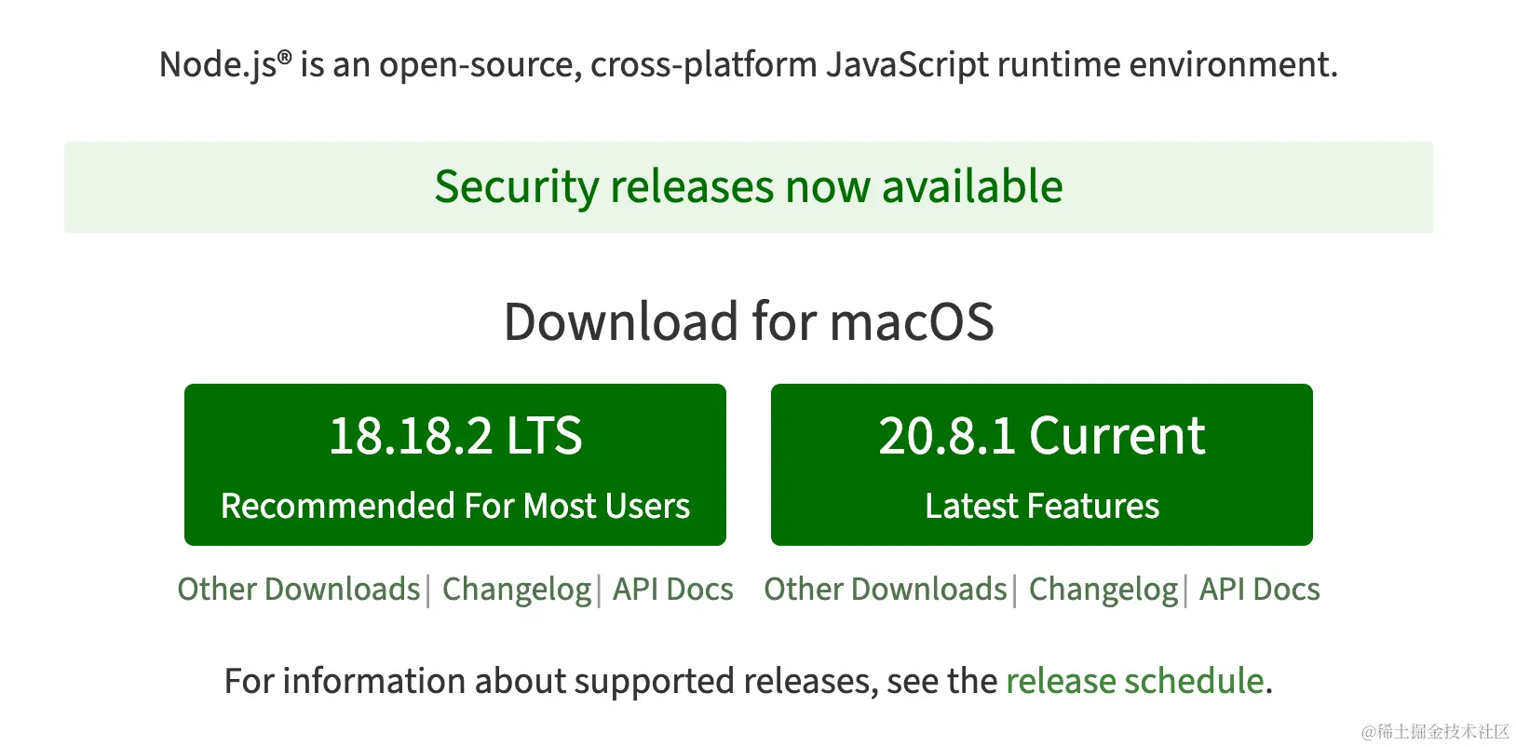This screenshot has width=1516, height=747.
Task: Click the divider between Changelog and API Docs
Action: [601, 589]
